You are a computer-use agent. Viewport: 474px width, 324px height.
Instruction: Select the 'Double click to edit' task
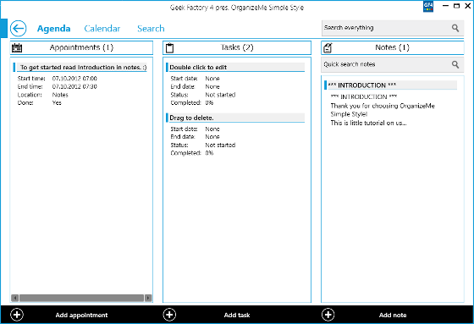(x=235, y=68)
